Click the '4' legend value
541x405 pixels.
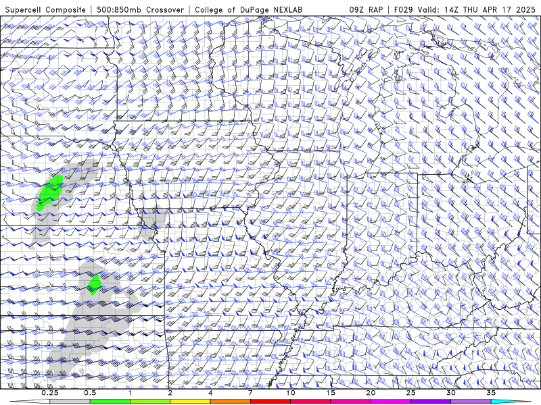(x=210, y=393)
